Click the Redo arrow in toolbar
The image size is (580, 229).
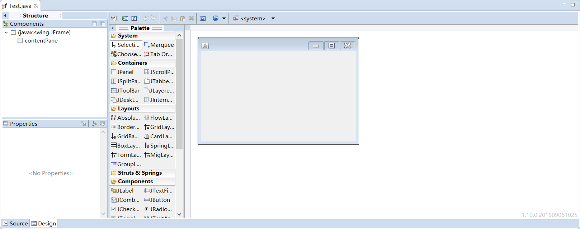[x=154, y=18]
